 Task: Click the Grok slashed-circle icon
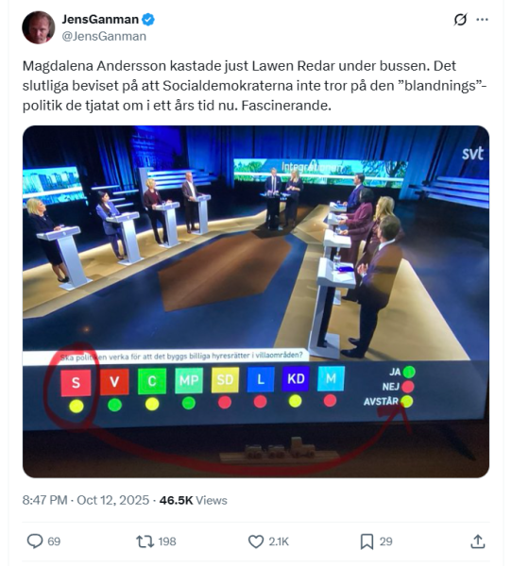[460, 20]
